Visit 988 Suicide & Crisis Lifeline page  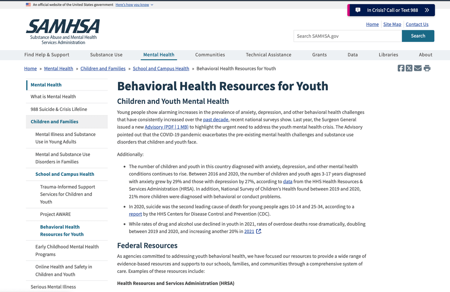point(58,109)
